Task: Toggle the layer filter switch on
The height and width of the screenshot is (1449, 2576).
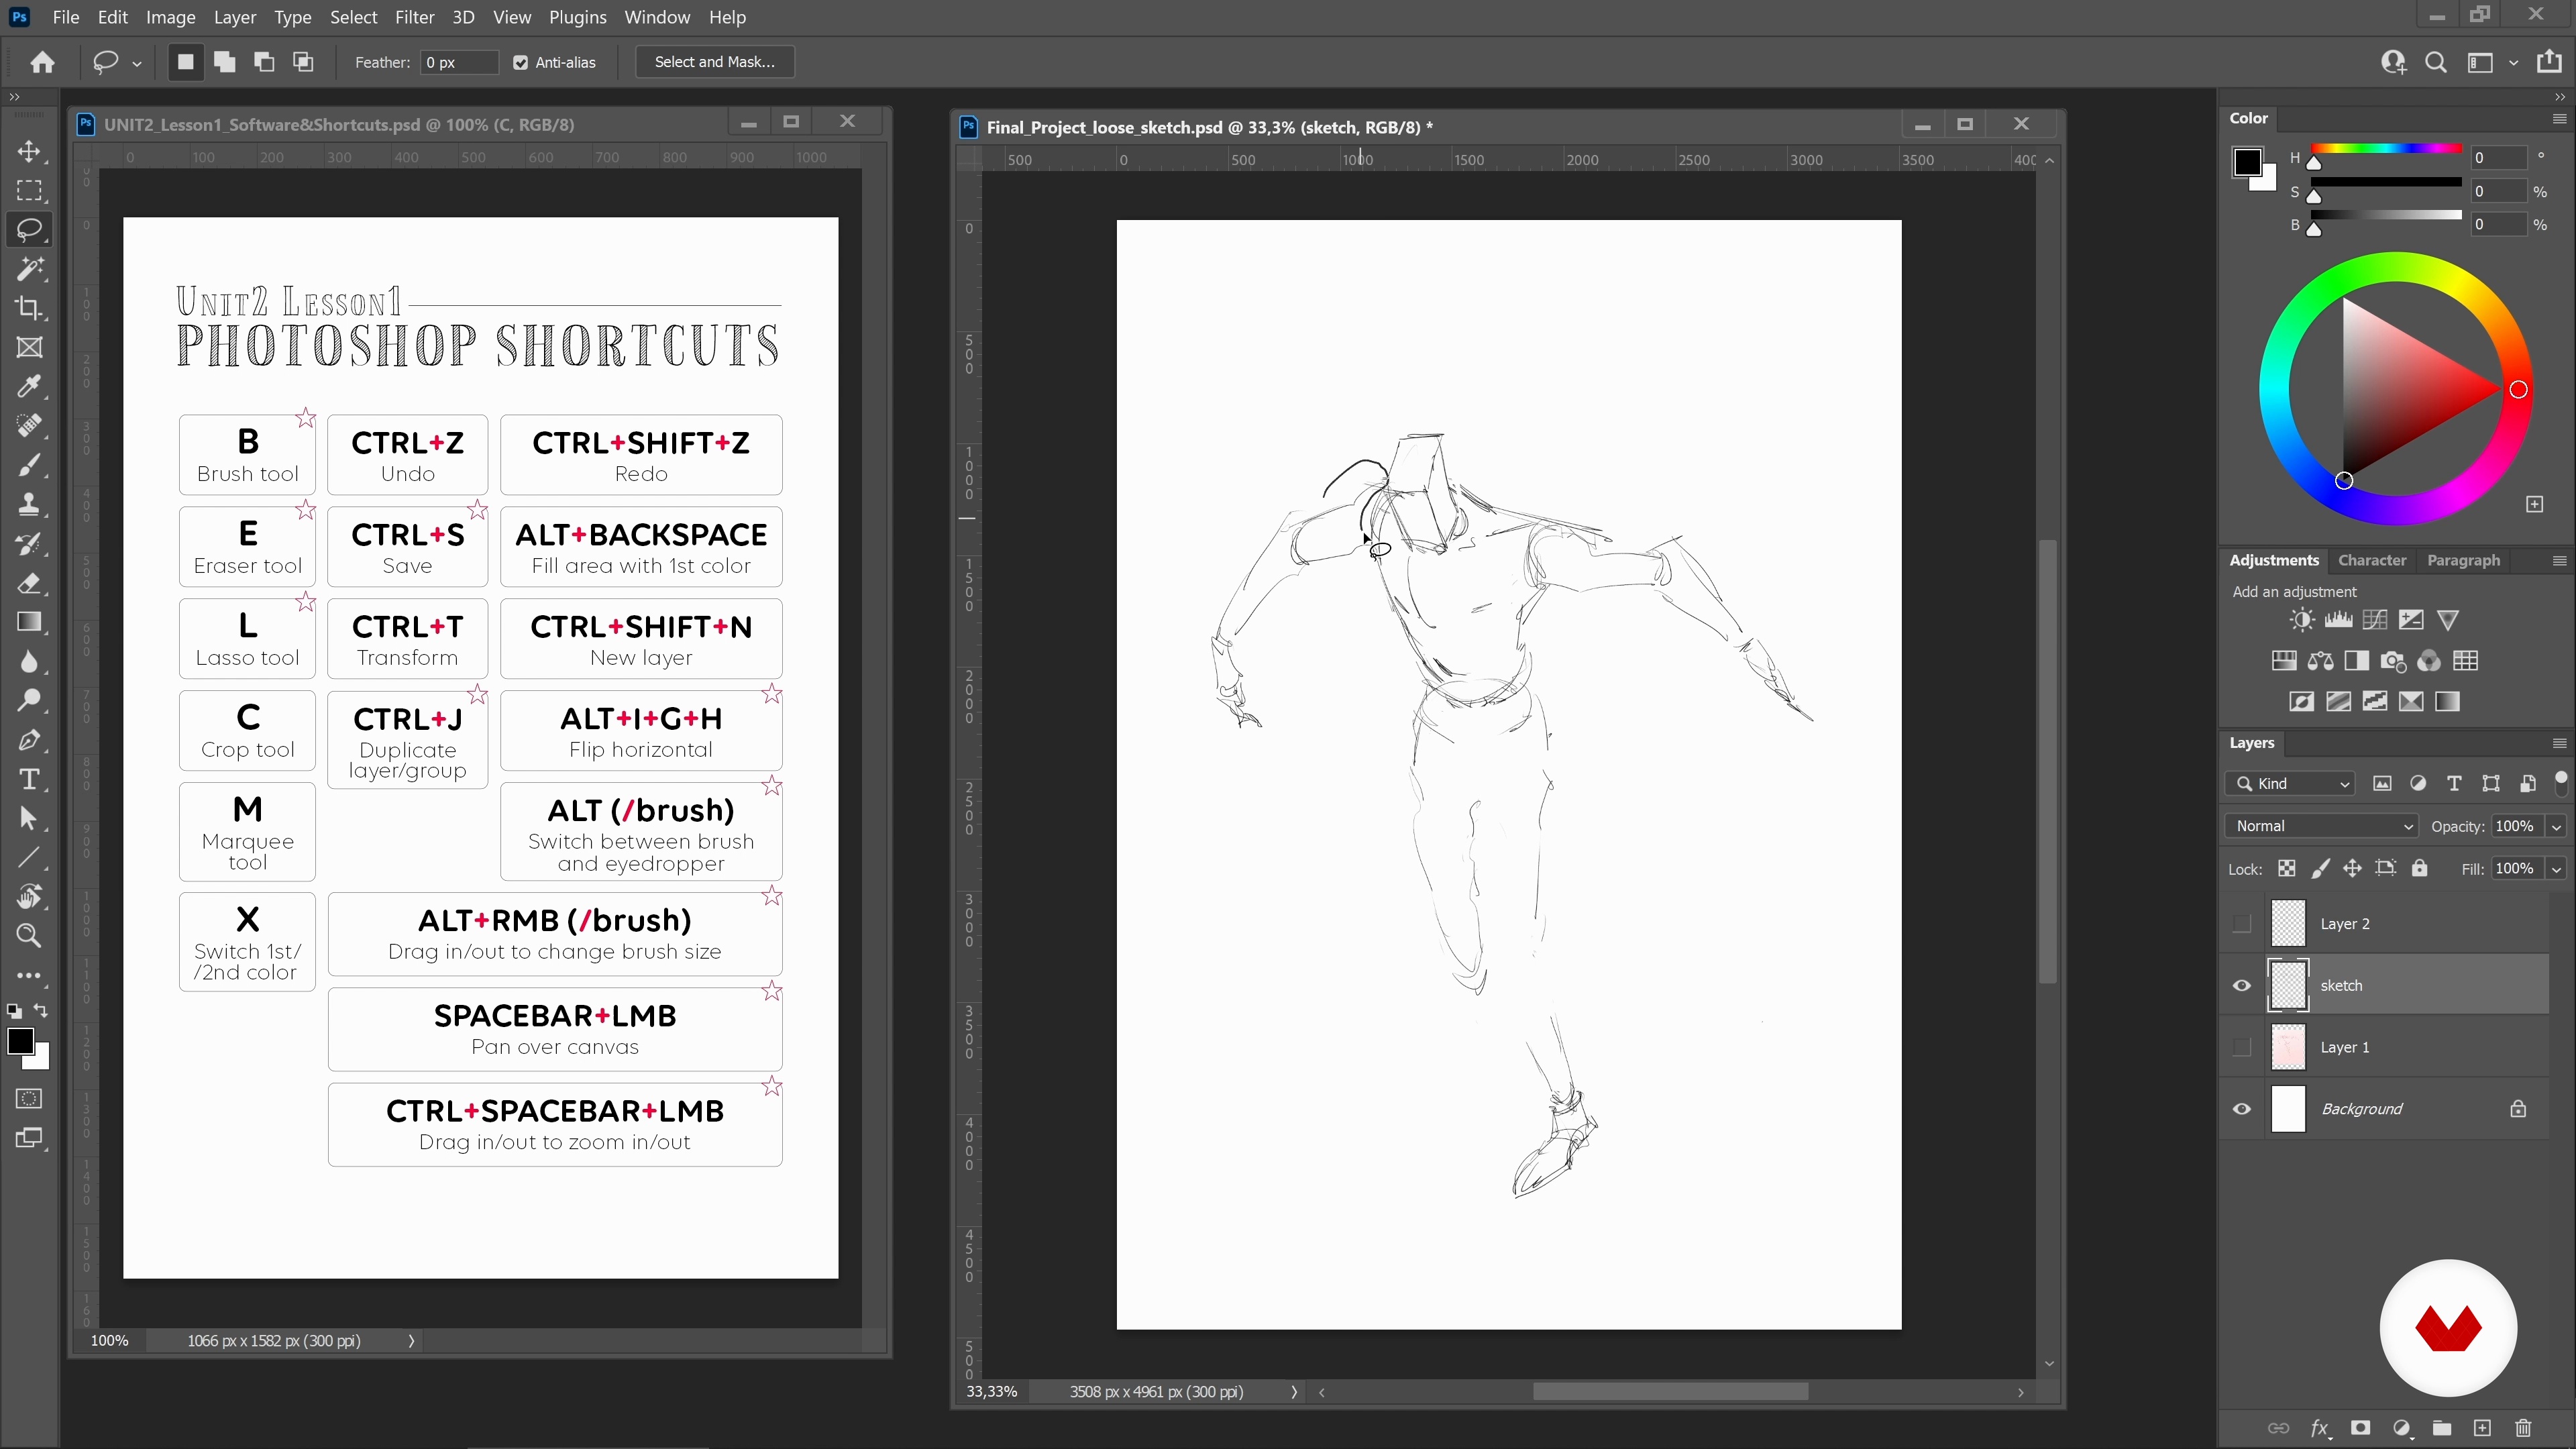Action: pyautogui.click(x=2560, y=782)
